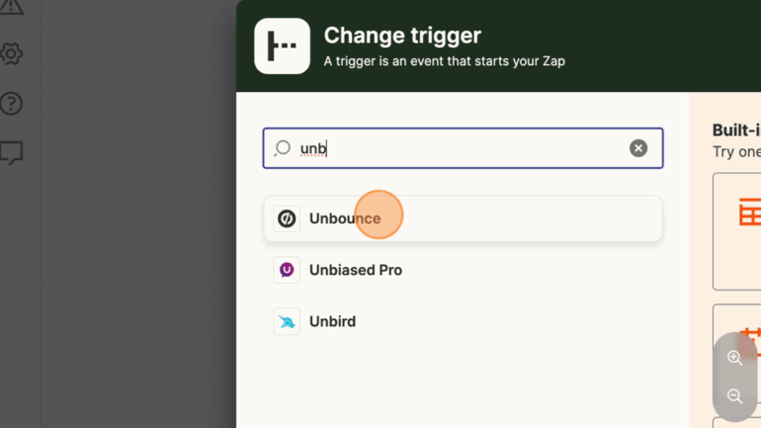Screen dimensions: 761x428
Task: Open the comments speech bubble icon
Action: tap(12, 152)
